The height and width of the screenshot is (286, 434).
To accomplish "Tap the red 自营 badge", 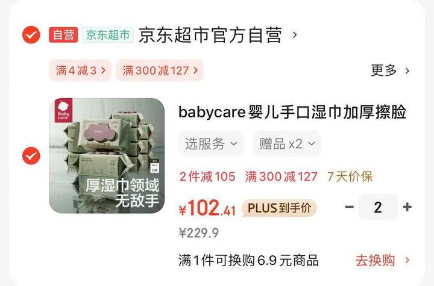I will [x=63, y=35].
